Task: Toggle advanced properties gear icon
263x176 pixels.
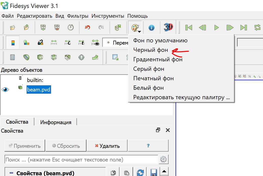Action: coord(163,159)
